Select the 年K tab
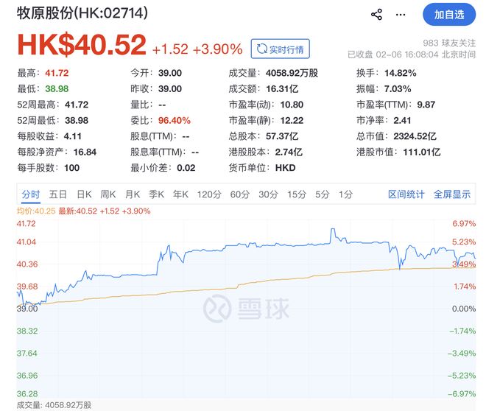The width and height of the screenshot is (486, 411). click(x=180, y=194)
